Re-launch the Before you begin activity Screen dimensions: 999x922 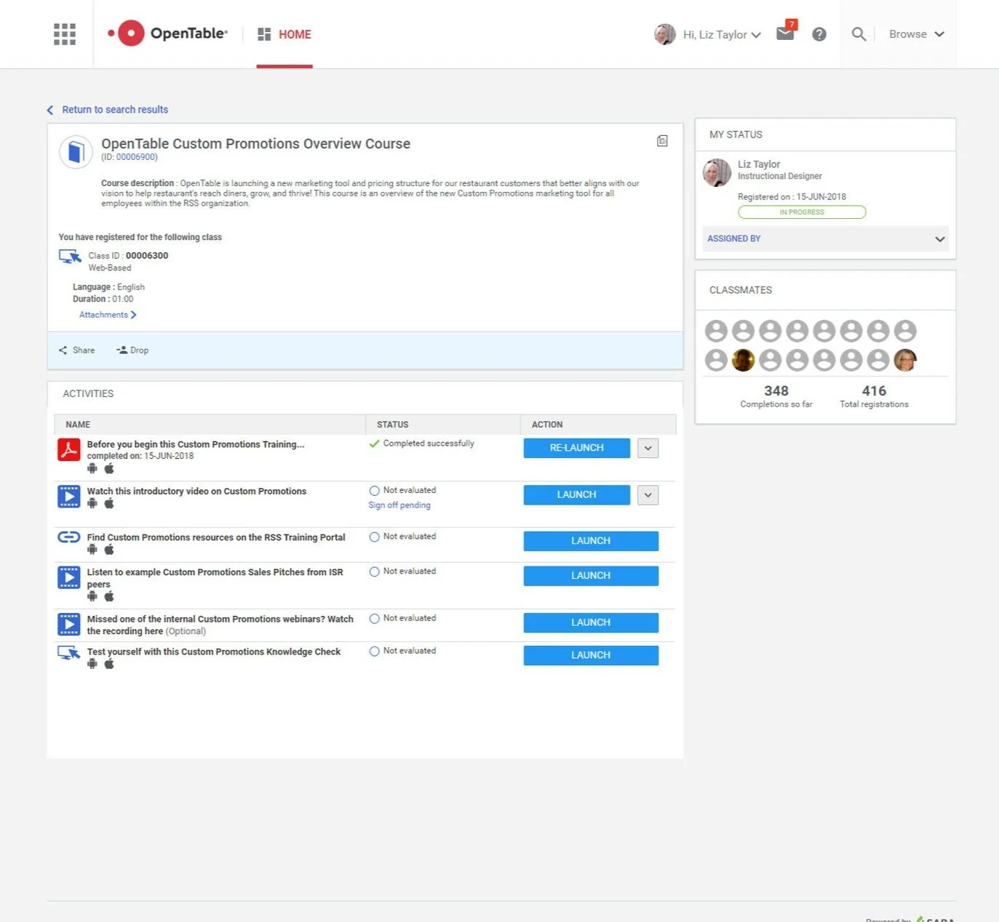577,448
